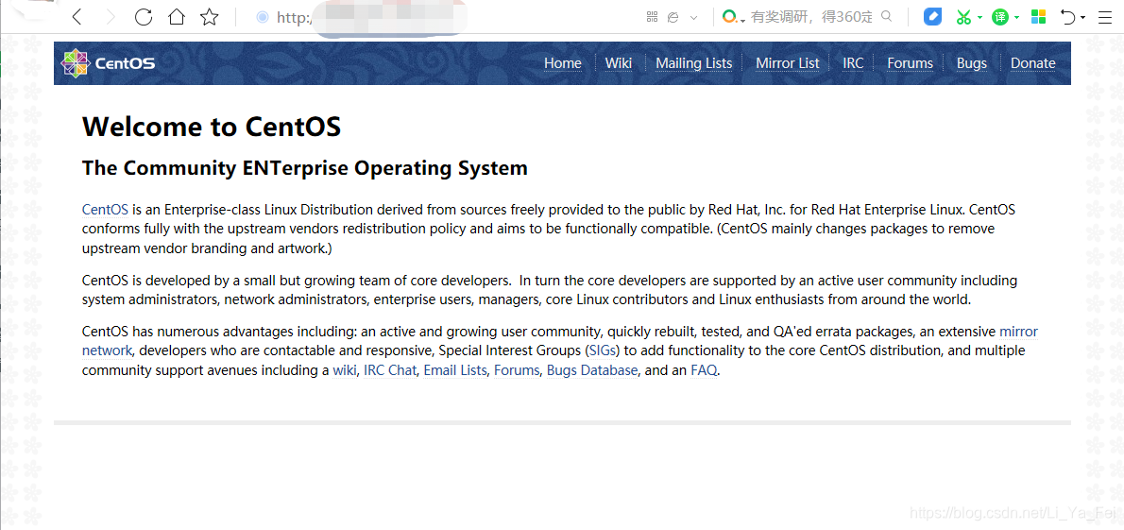The width and height of the screenshot is (1124, 530).
Task: Visit Forums from the top navigation
Action: pyautogui.click(x=910, y=63)
